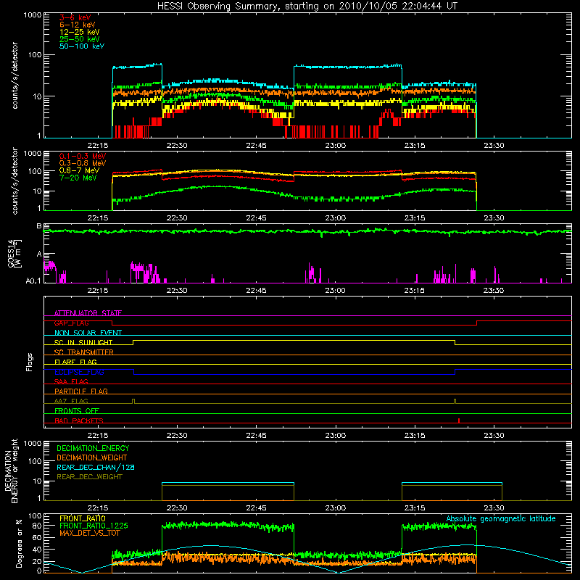The height and width of the screenshot is (580, 580).
Task: Select the cyan 50-100 keV legend label
Action: pyautogui.click(x=82, y=46)
